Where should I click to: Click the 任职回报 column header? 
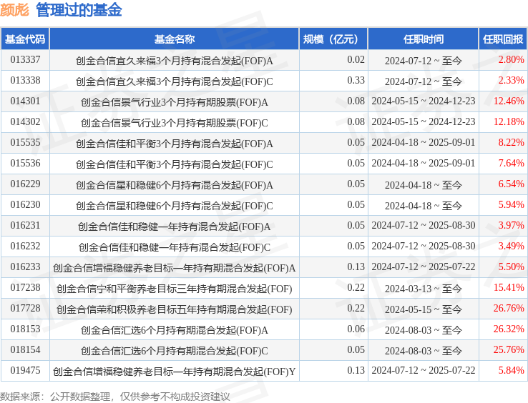point(503,39)
